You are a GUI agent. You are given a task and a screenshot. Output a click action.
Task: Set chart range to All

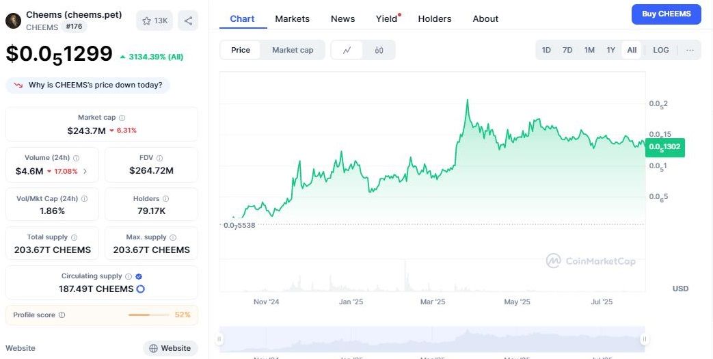632,50
